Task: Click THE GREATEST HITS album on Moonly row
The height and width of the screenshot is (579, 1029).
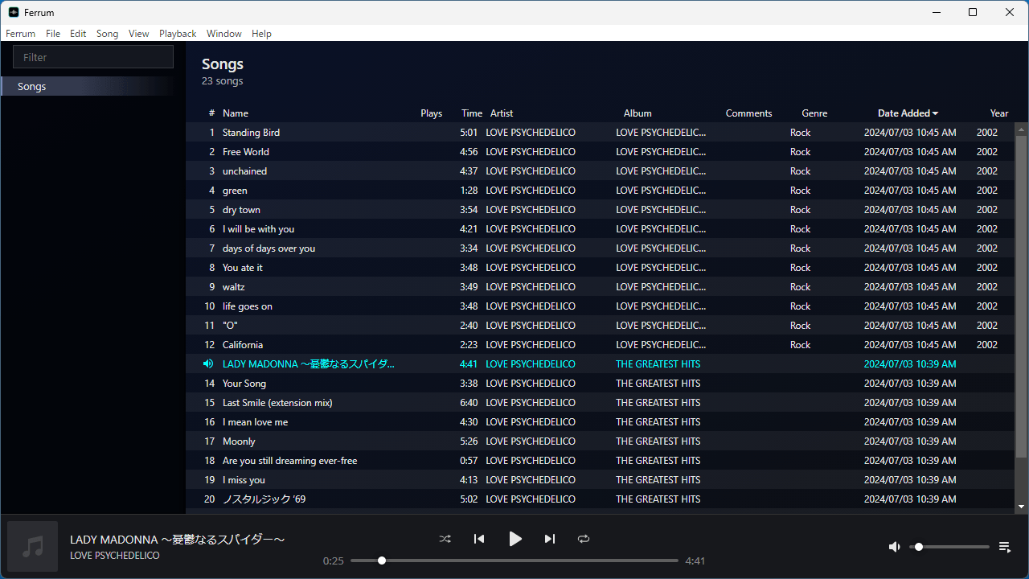Action: pos(658,441)
